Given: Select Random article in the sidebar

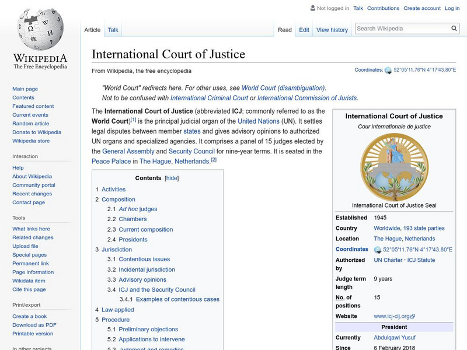Looking at the screenshot, I should (x=30, y=123).
